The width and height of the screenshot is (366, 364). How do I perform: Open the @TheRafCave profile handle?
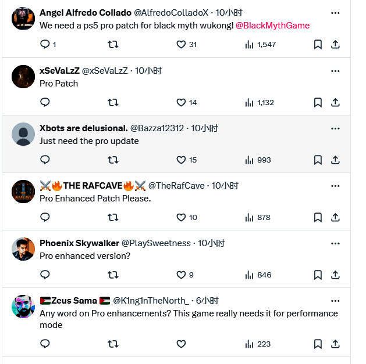coord(176,186)
